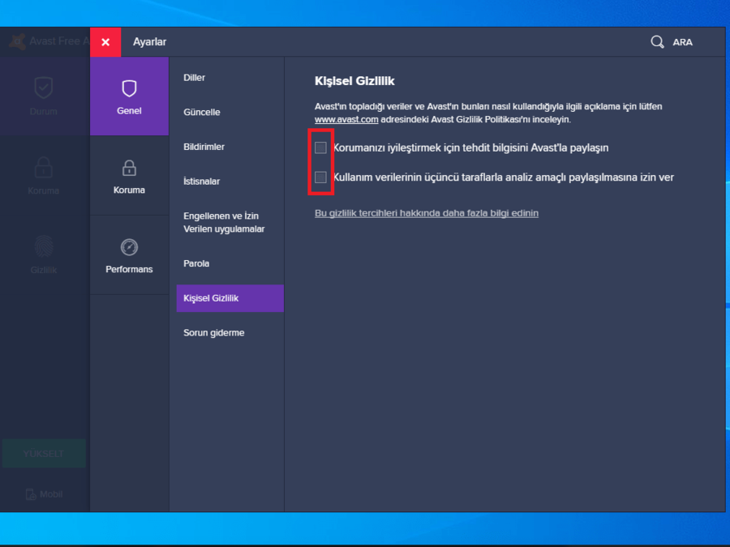Click Durum shield icon in main sidebar
730x547 pixels.
click(x=43, y=88)
